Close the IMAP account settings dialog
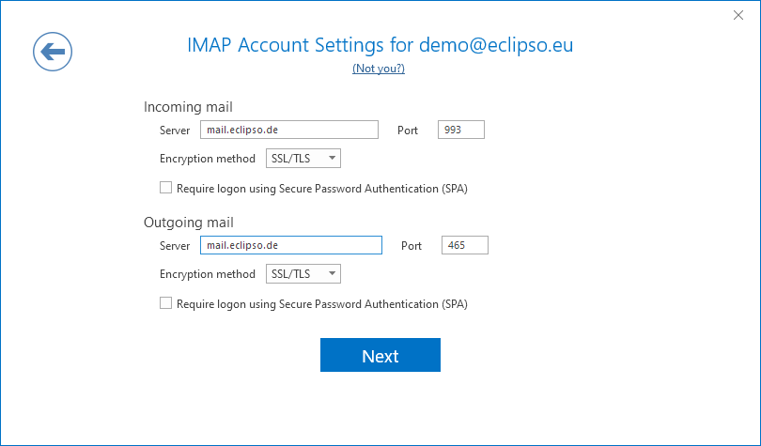 (738, 15)
